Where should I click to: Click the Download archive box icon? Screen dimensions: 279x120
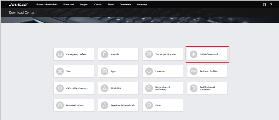point(60,105)
